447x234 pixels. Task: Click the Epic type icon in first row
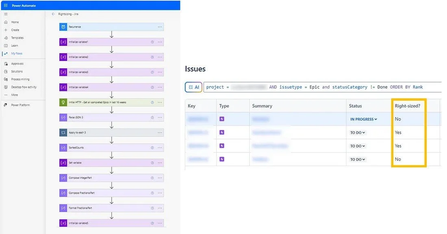pyautogui.click(x=222, y=119)
